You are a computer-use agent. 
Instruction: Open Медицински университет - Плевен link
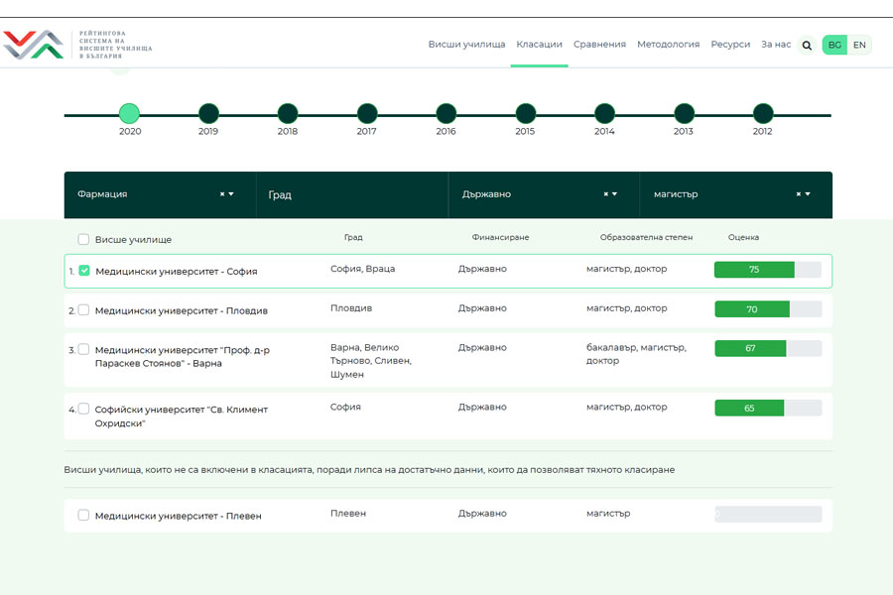tap(179, 516)
